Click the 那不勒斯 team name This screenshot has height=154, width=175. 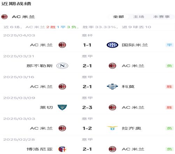40,66
